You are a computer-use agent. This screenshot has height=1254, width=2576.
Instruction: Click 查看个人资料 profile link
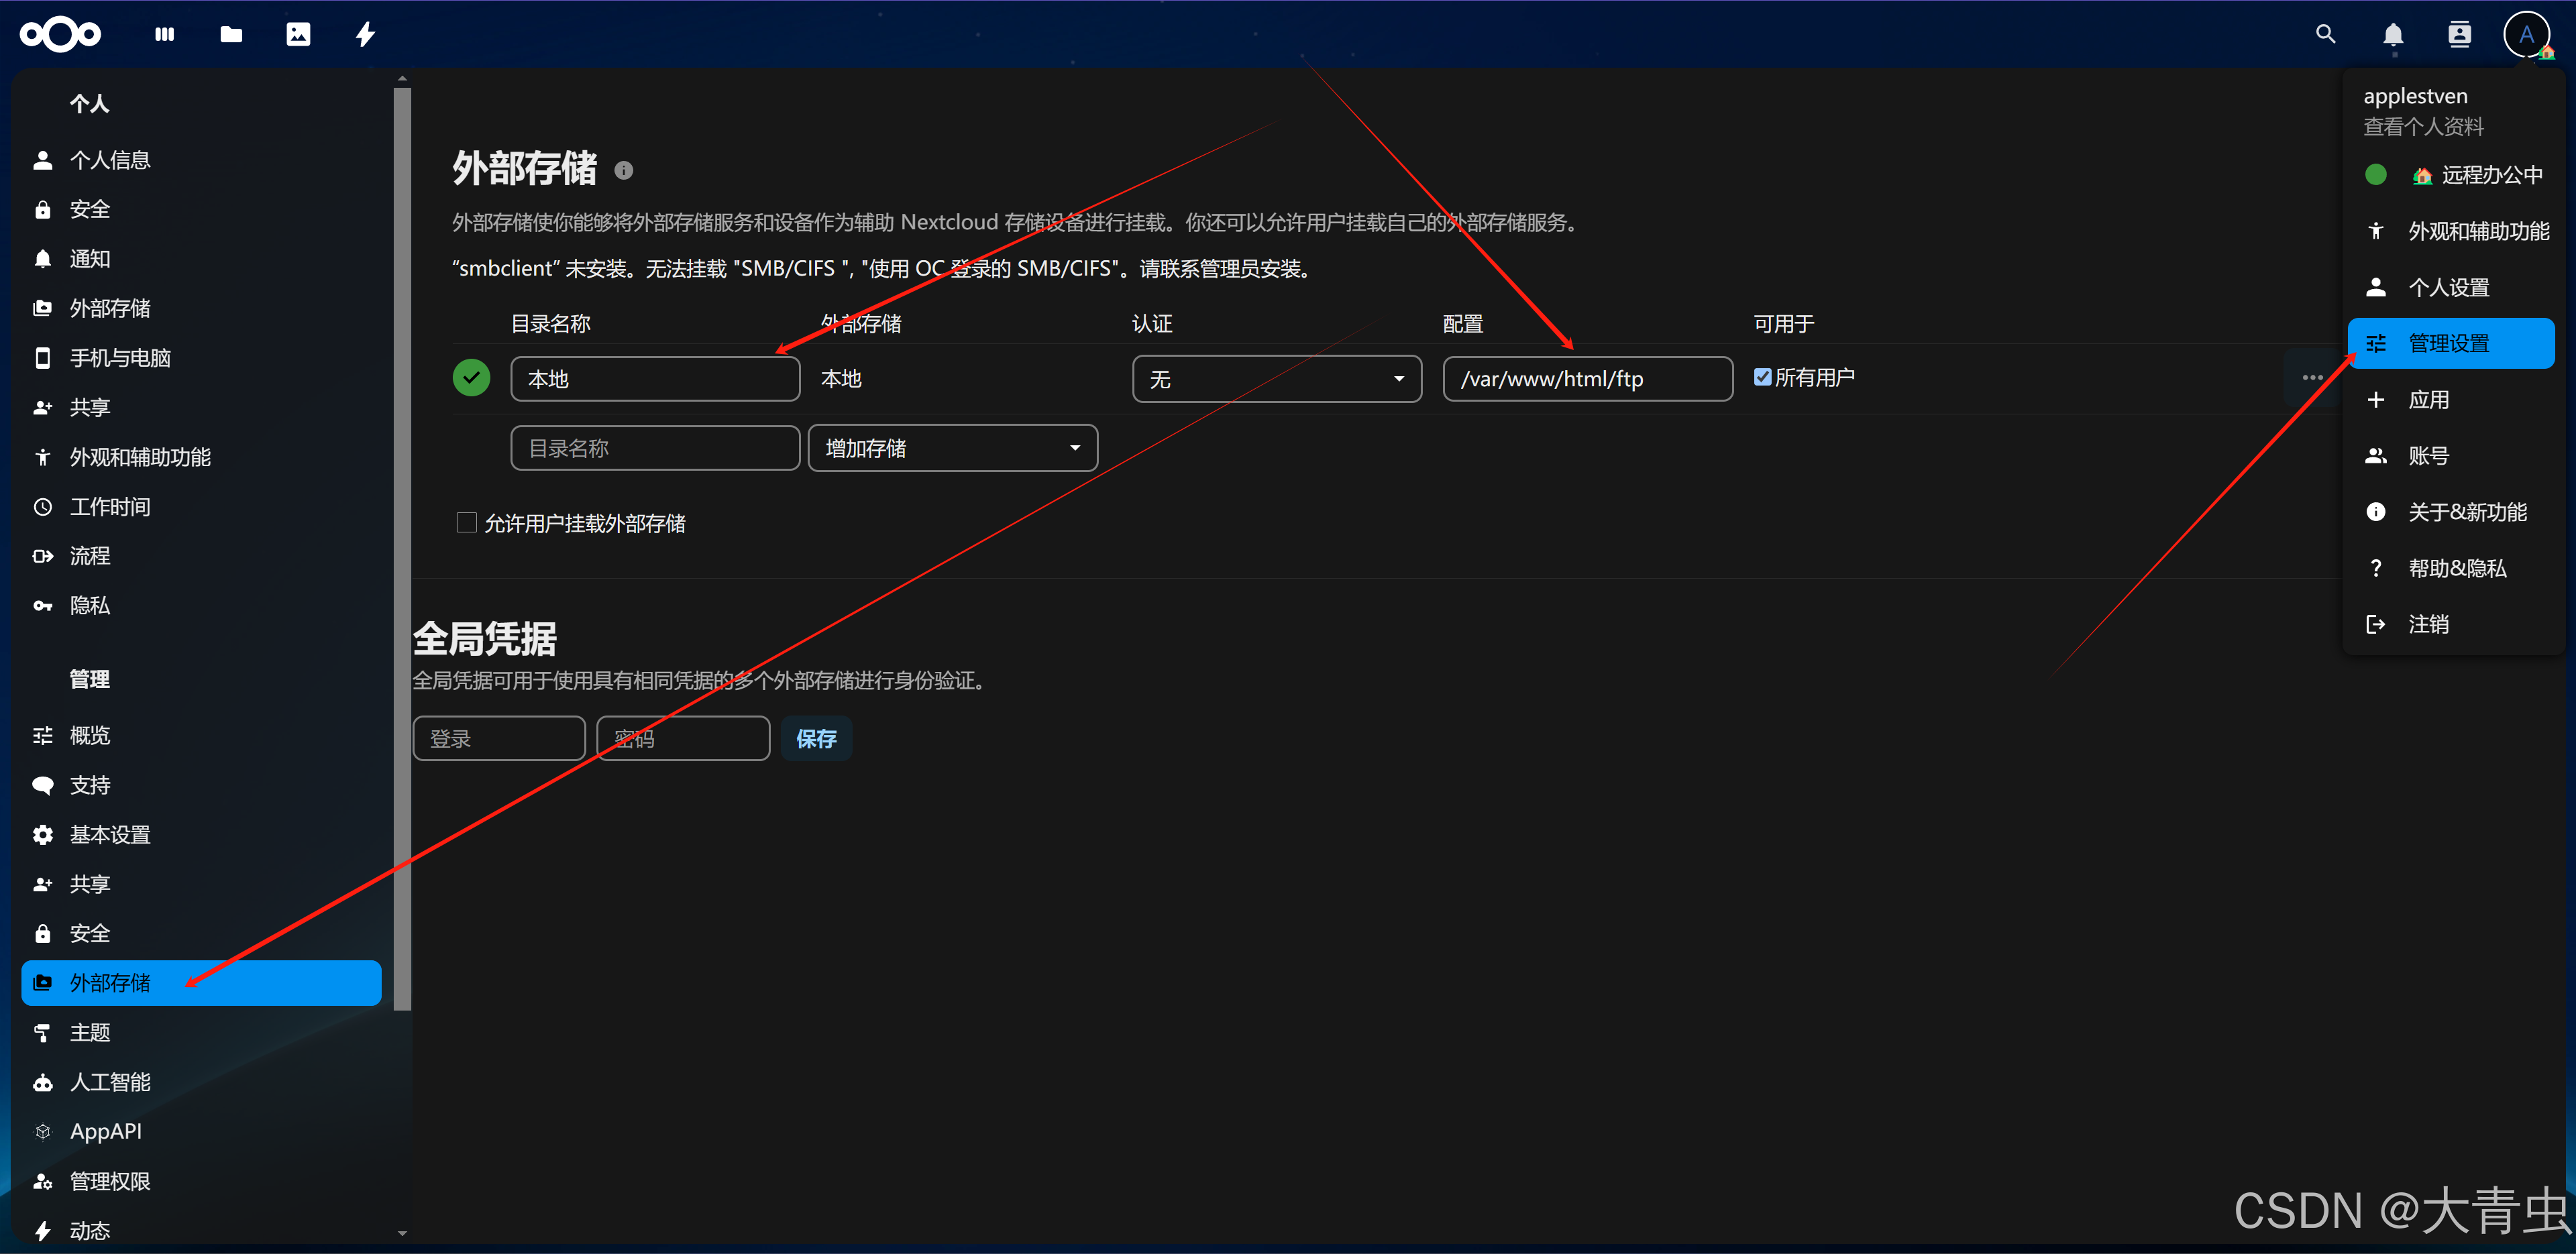pos(2422,127)
